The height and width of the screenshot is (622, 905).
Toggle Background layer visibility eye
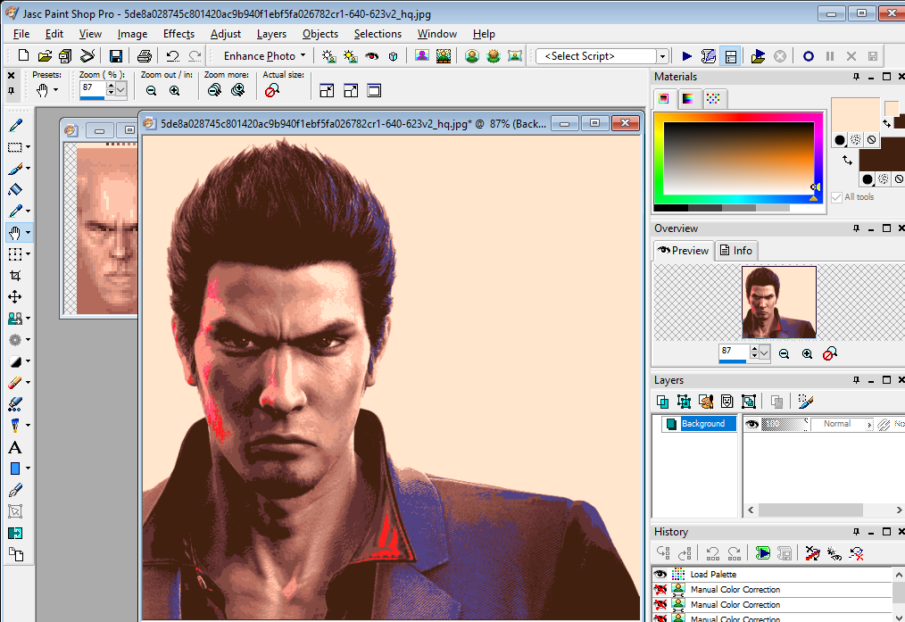(x=751, y=425)
